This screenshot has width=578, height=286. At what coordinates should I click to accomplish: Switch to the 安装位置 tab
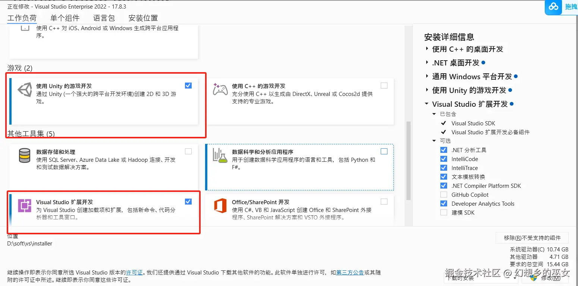coord(143,18)
